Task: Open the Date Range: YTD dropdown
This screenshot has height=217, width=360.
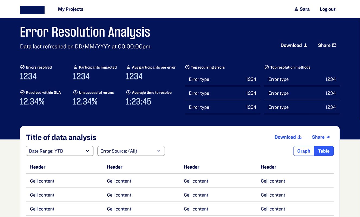Action: (60, 151)
